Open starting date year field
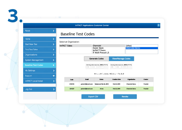This screenshot has width=182, height=130. [x=101, y=67]
